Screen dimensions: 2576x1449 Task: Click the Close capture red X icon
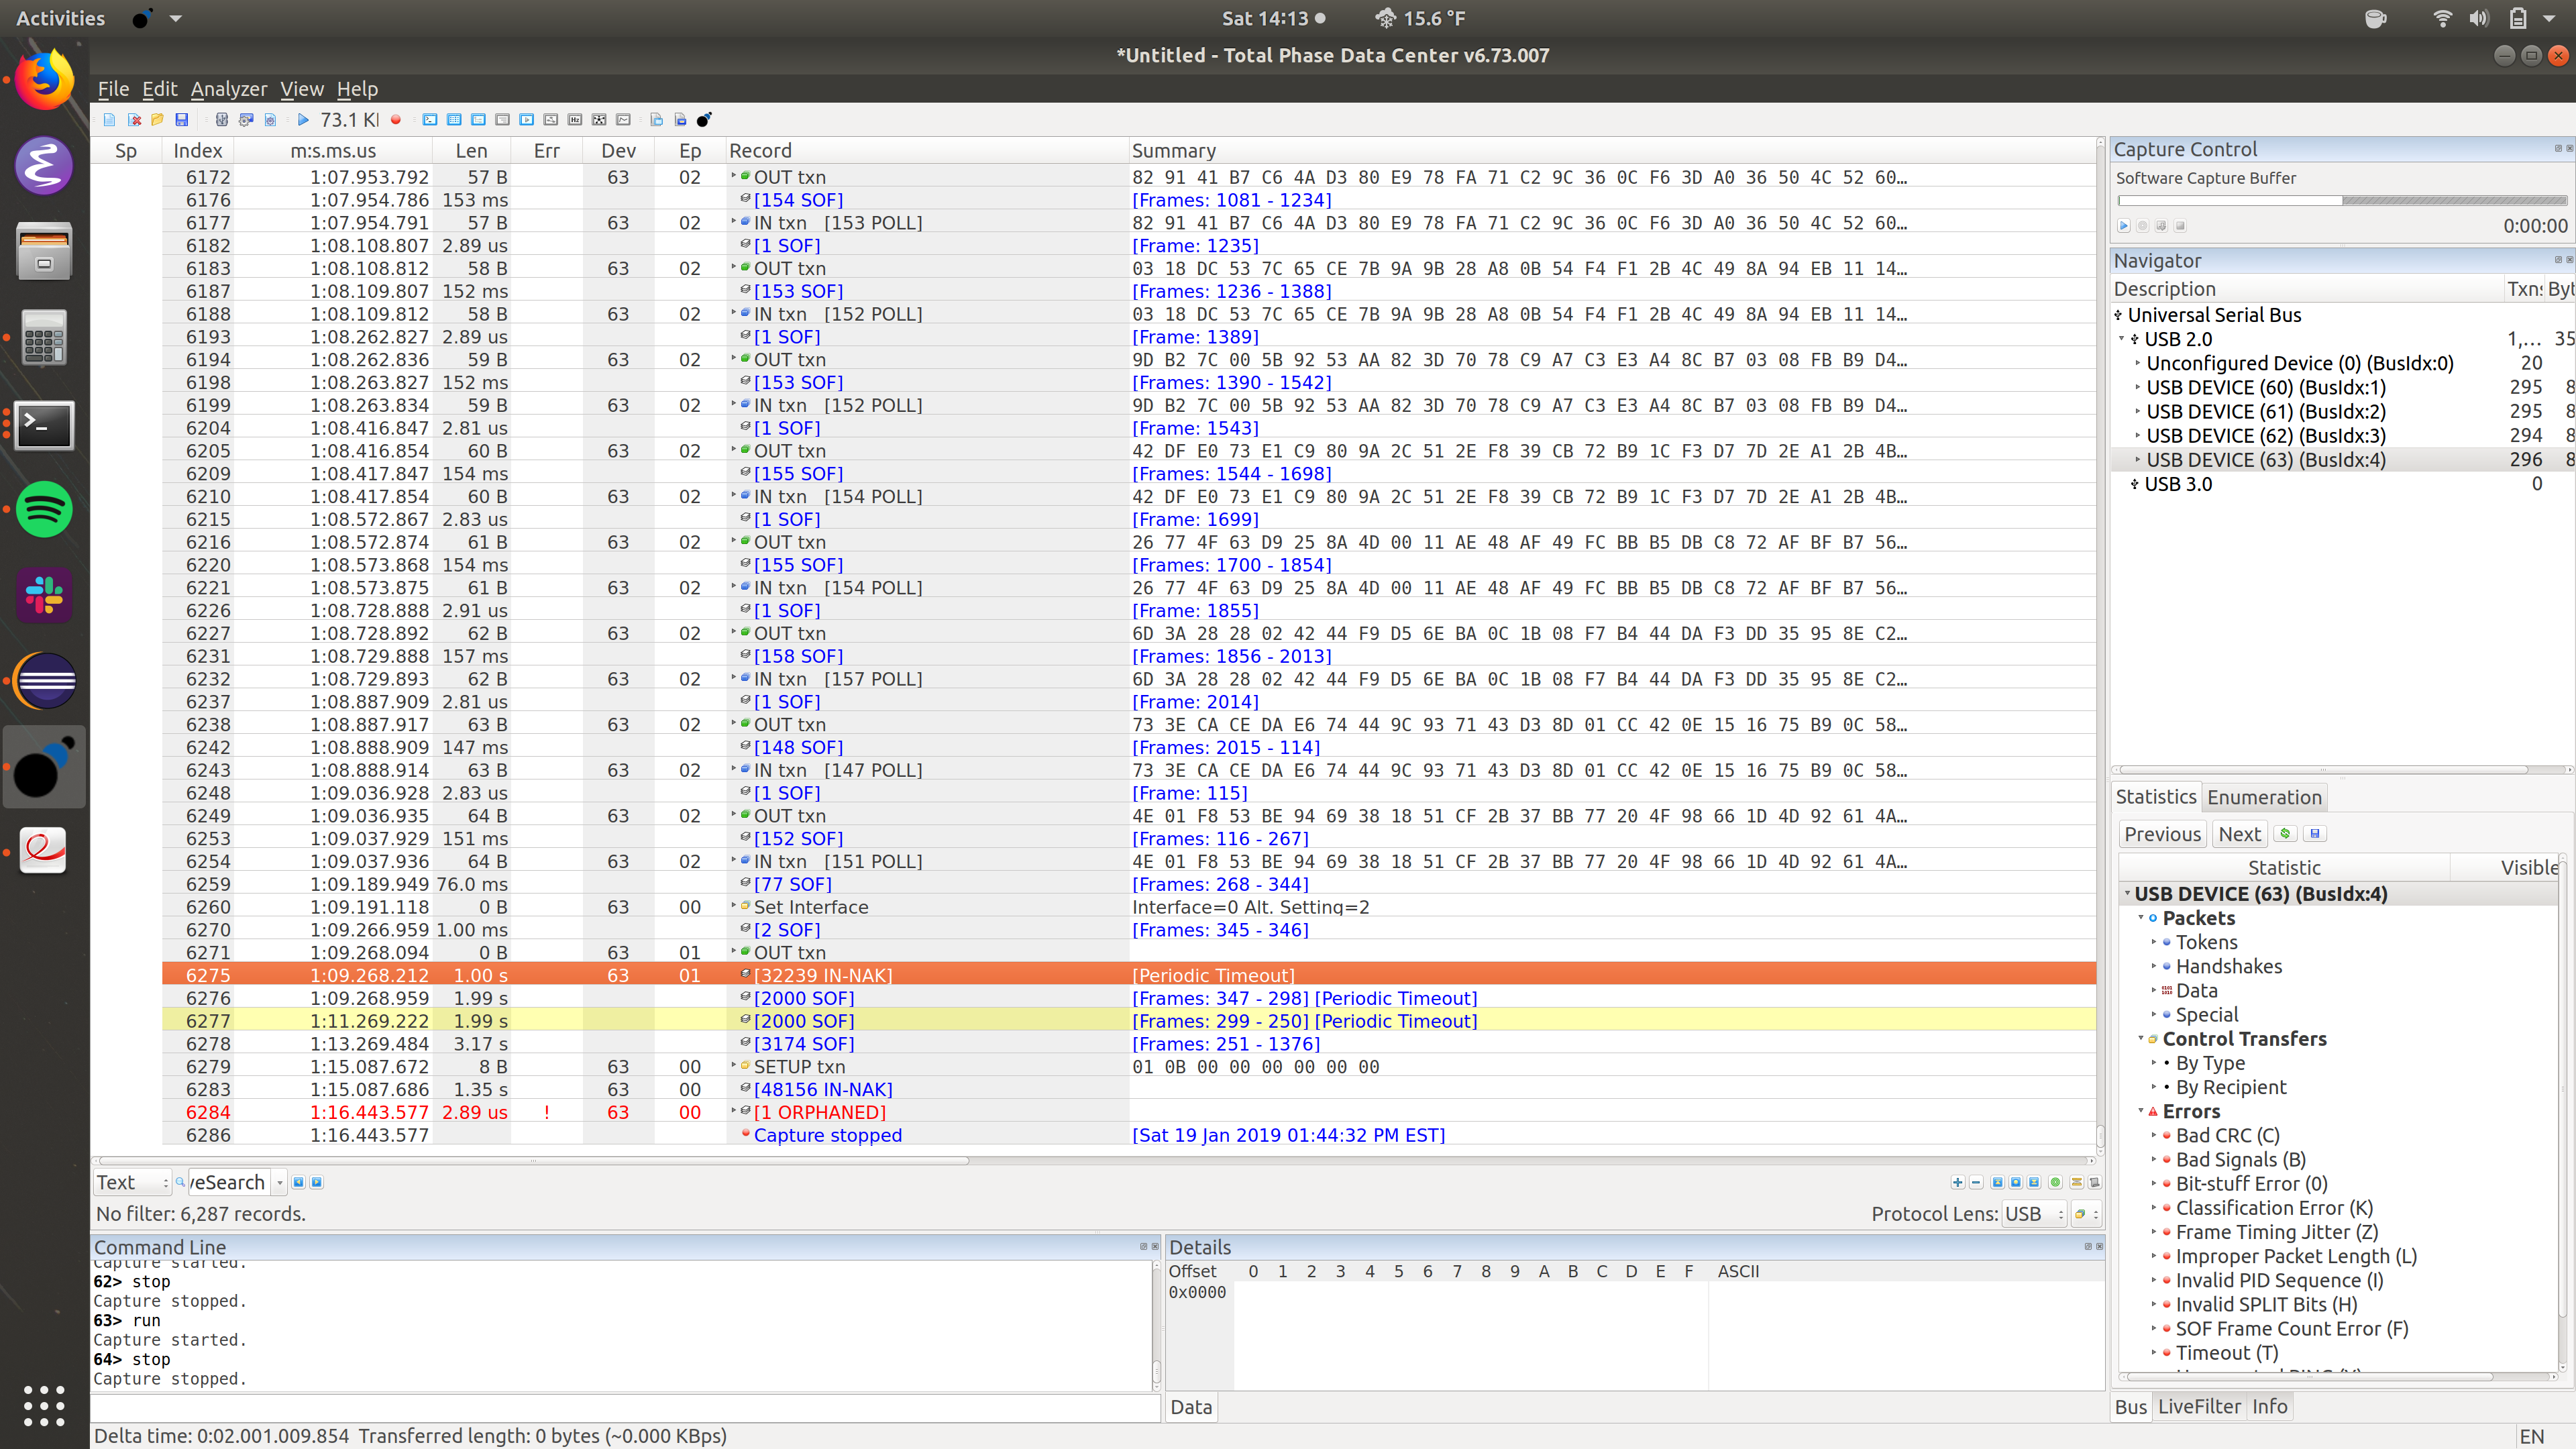click(134, 120)
